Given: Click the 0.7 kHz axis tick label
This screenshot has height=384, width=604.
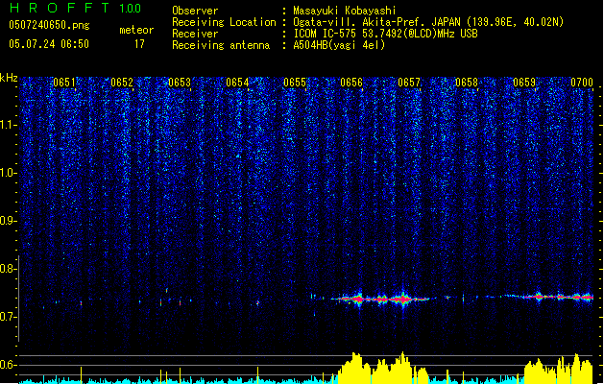Looking at the screenshot, I should 9,317.
